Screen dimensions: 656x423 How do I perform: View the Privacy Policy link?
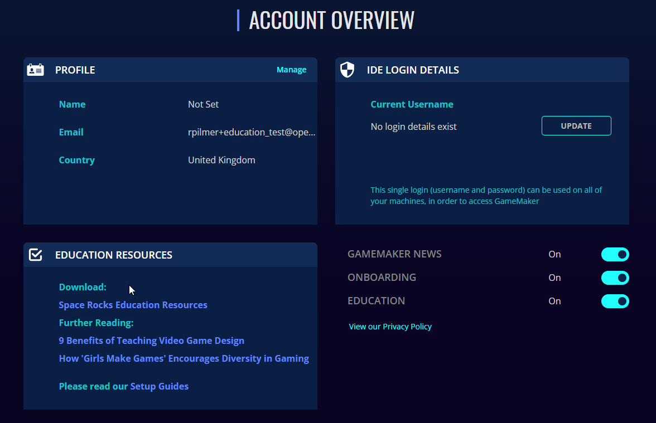point(390,327)
